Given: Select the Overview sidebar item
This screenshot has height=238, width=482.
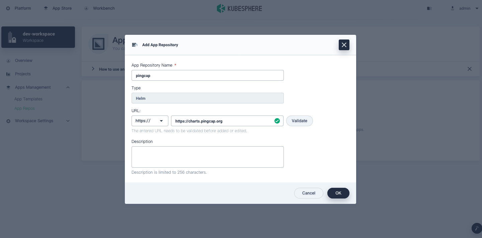Looking at the screenshot, I should click(x=23, y=61).
